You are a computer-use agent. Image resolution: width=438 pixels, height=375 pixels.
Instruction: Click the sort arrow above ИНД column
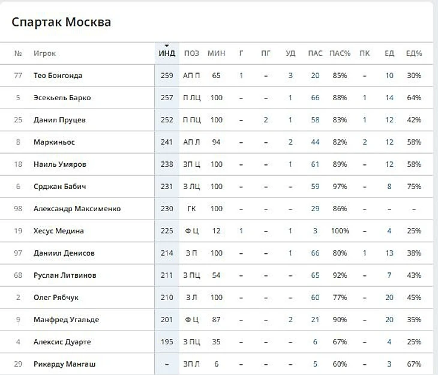pos(167,46)
